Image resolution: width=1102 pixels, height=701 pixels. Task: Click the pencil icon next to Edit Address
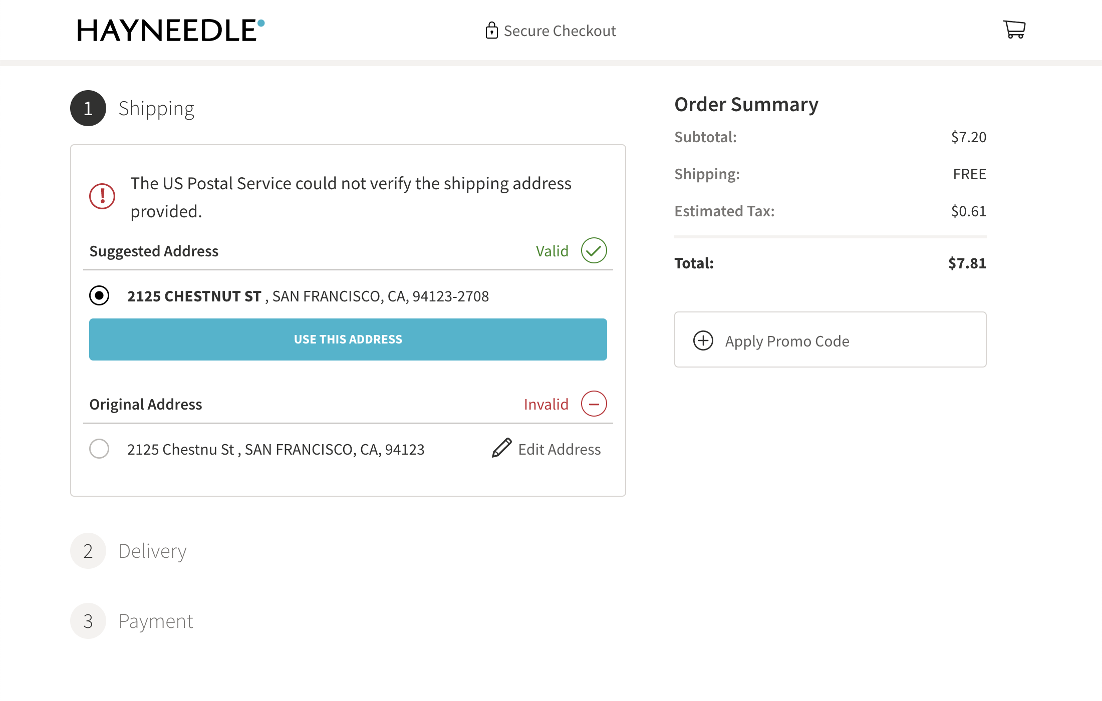500,449
